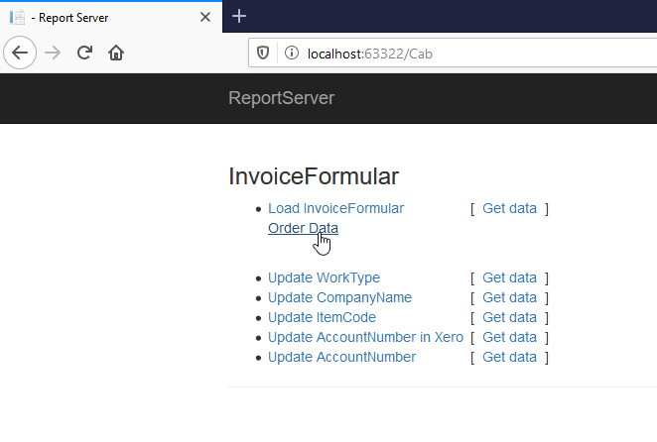
Task: Reload the page with refresh icon
Action: point(85,53)
